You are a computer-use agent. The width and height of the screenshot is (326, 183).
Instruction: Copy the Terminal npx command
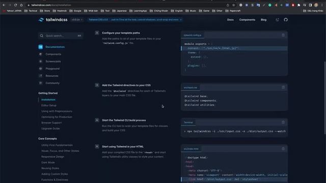tap(283, 122)
